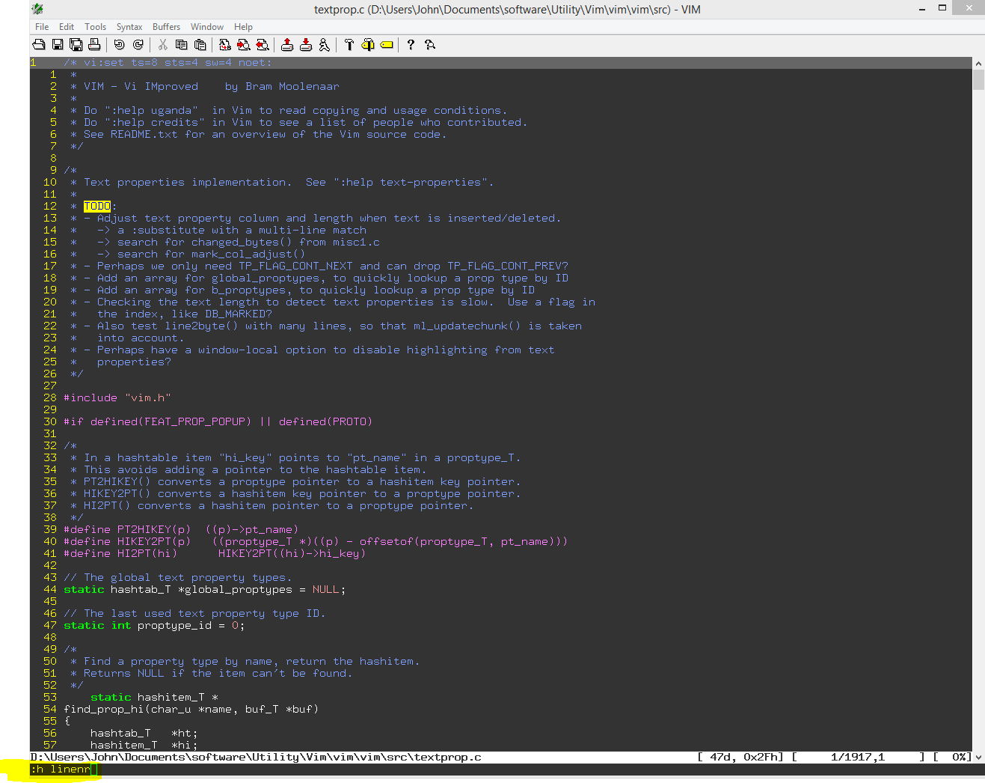Click the status line position '1/1917,1'
The width and height of the screenshot is (985, 783).
point(857,757)
